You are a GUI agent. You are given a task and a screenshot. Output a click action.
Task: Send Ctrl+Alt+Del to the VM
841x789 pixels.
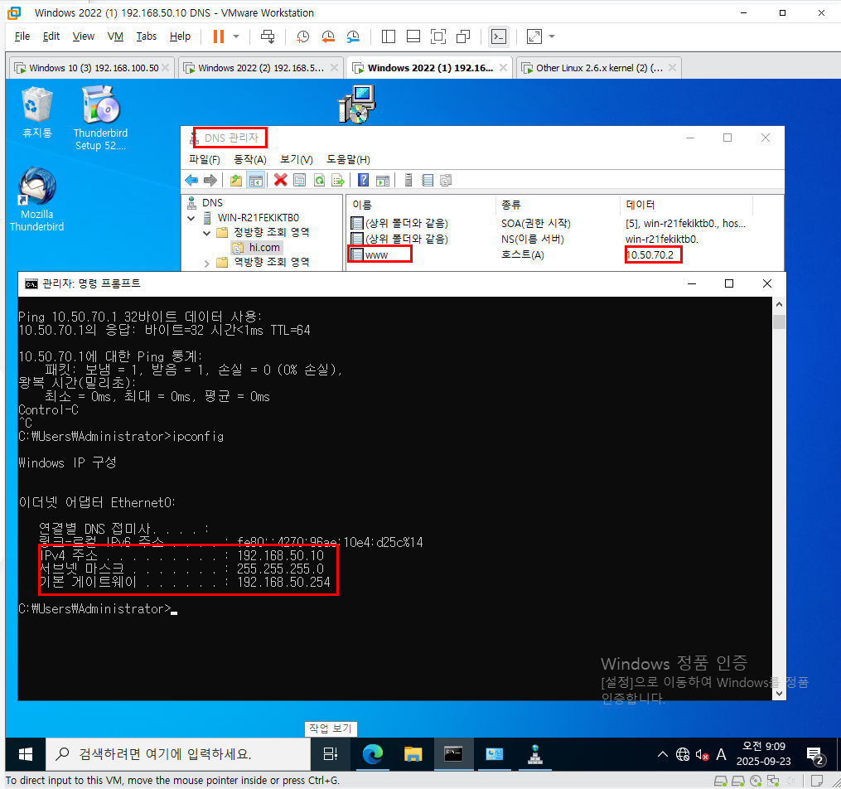(x=267, y=36)
